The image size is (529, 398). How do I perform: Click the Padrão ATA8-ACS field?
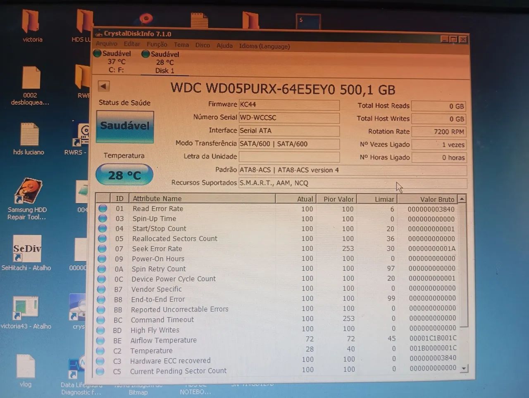(x=353, y=170)
